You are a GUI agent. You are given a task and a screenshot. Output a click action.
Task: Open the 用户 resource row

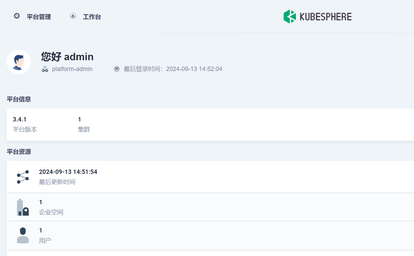click(x=210, y=236)
